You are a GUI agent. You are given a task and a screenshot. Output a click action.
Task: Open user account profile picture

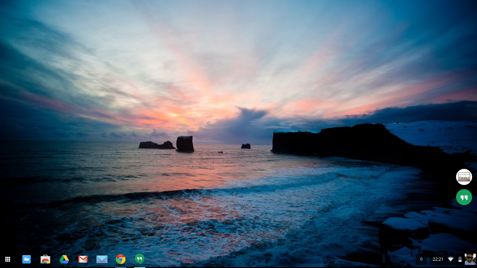click(470, 259)
